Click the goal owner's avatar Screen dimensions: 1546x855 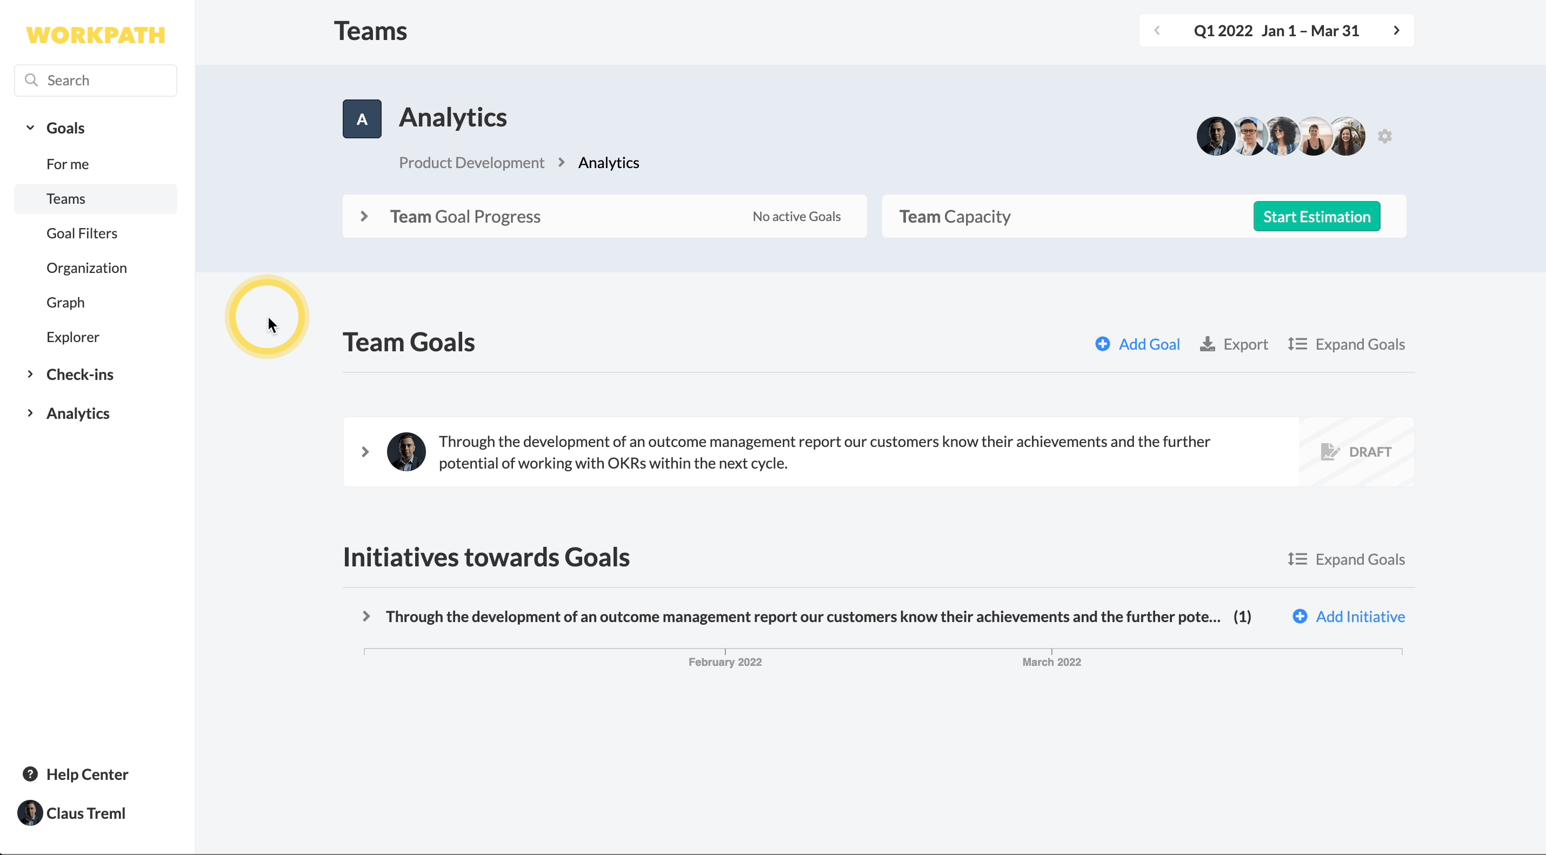[x=407, y=452]
